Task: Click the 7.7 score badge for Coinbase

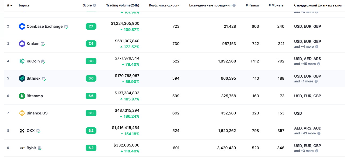Action: coord(91,26)
